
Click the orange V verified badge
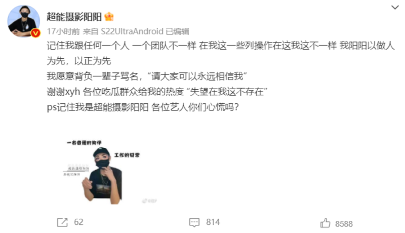[x=35, y=33]
